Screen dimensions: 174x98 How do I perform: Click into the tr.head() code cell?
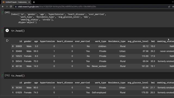[89, 32]
